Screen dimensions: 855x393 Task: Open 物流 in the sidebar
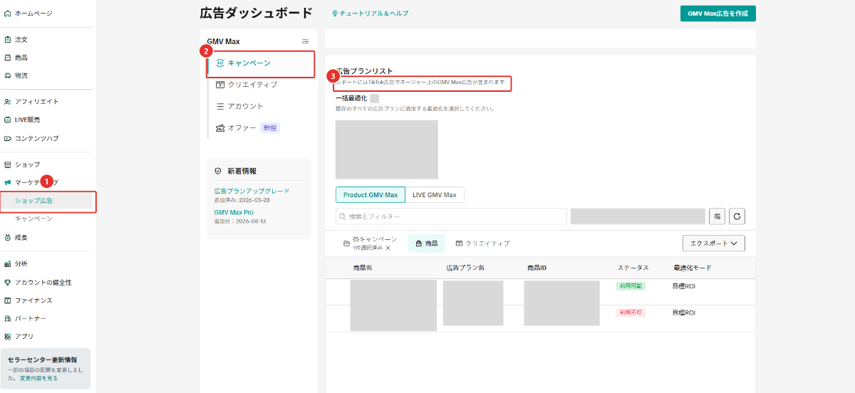point(21,75)
